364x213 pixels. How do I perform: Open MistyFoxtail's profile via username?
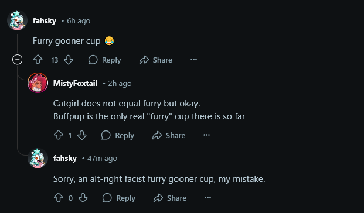click(75, 83)
